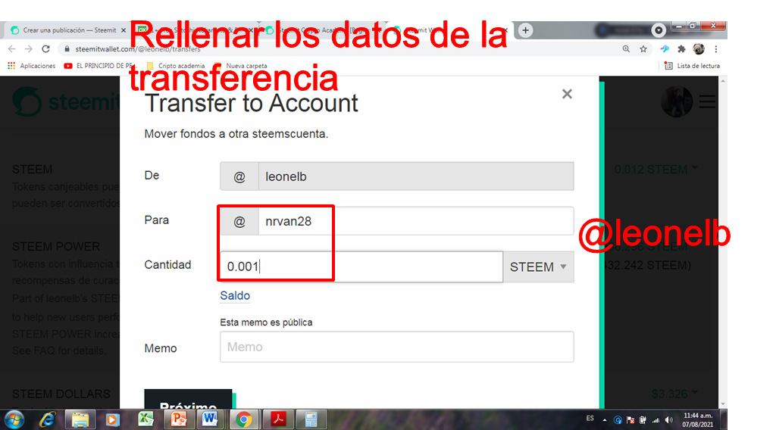This screenshot has height=430, width=776.
Task: Click the Action Center flag tray icon
Action: (x=630, y=420)
